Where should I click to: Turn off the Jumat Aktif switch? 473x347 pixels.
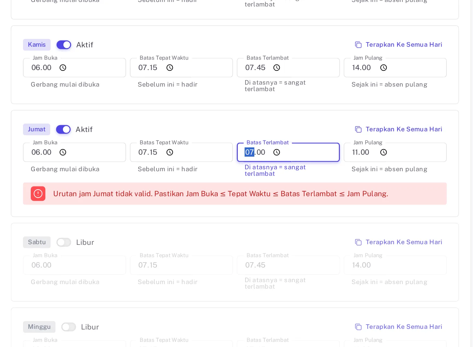[63, 129]
